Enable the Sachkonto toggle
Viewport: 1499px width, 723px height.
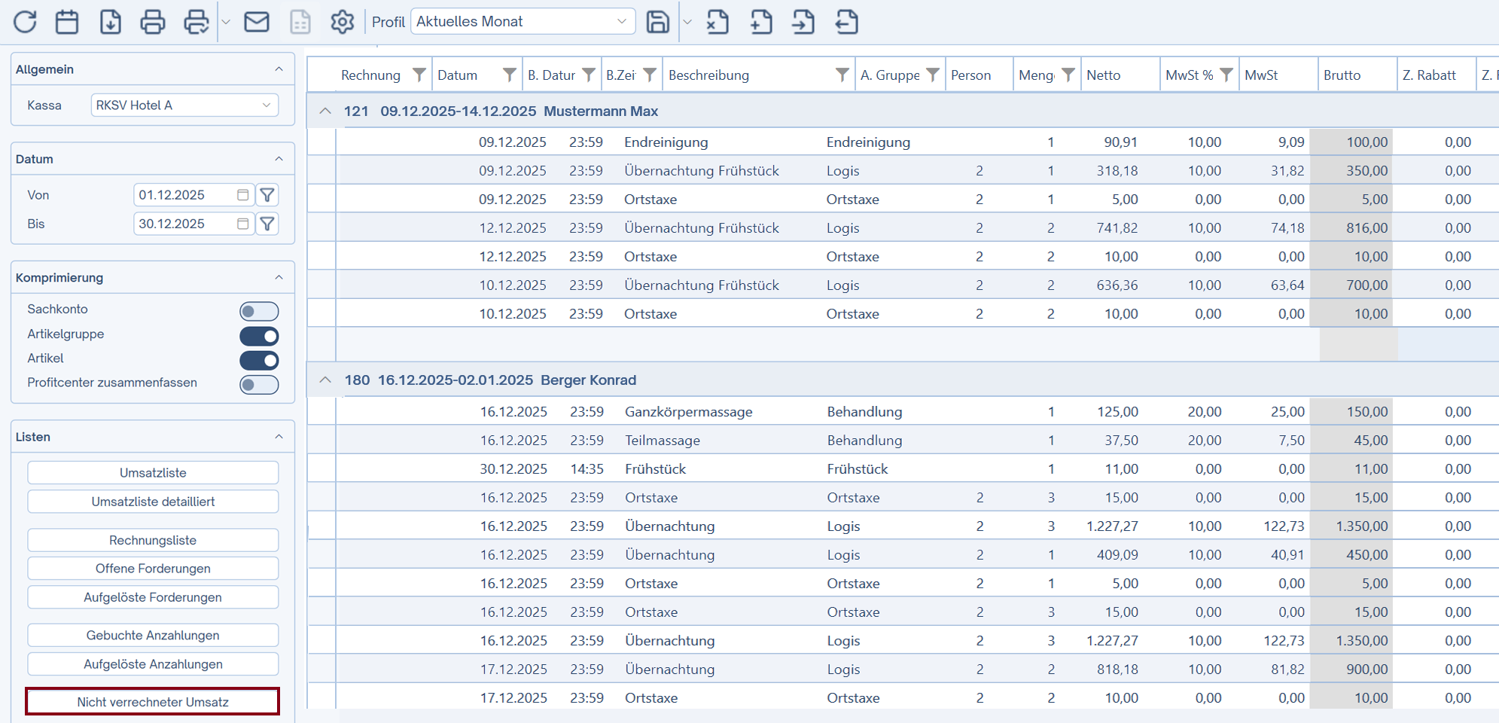[259, 311]
